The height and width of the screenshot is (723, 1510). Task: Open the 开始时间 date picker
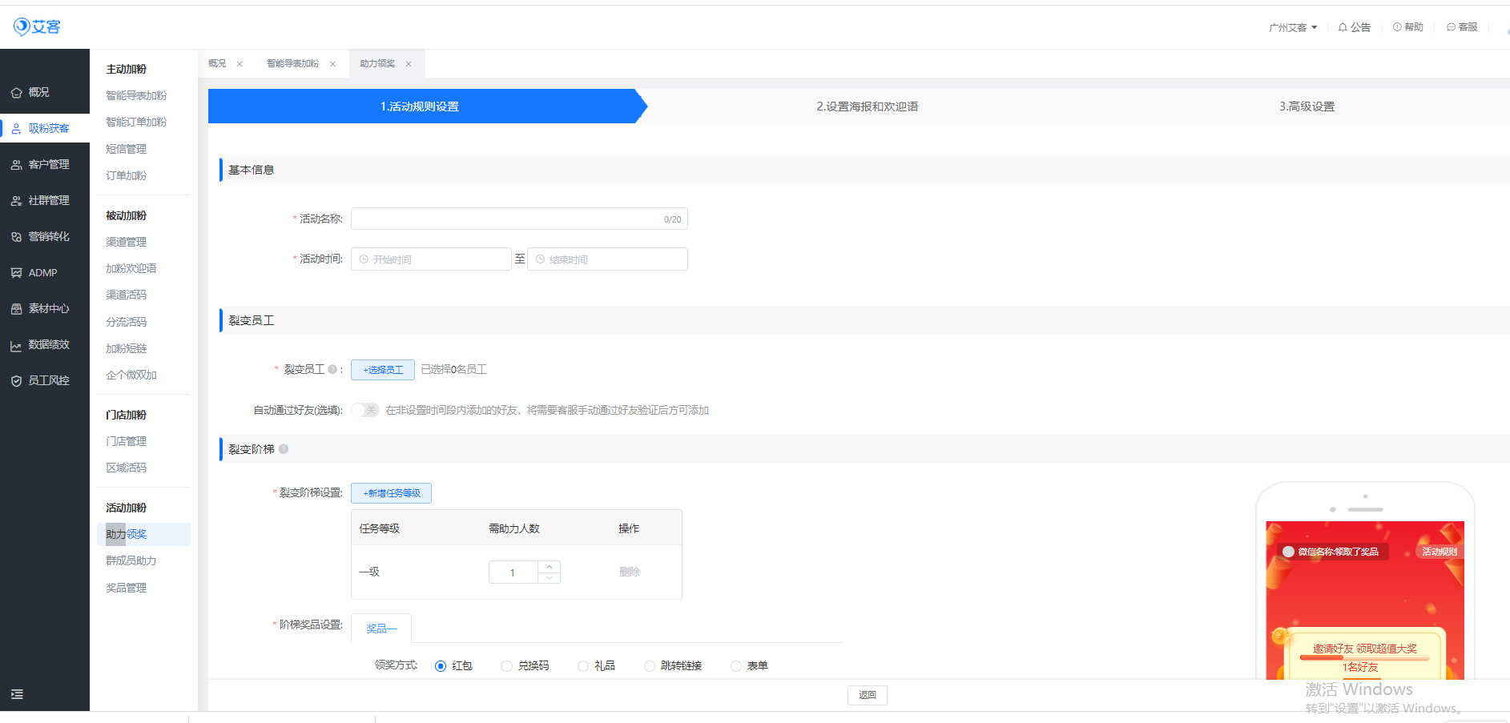pos(431,259)
